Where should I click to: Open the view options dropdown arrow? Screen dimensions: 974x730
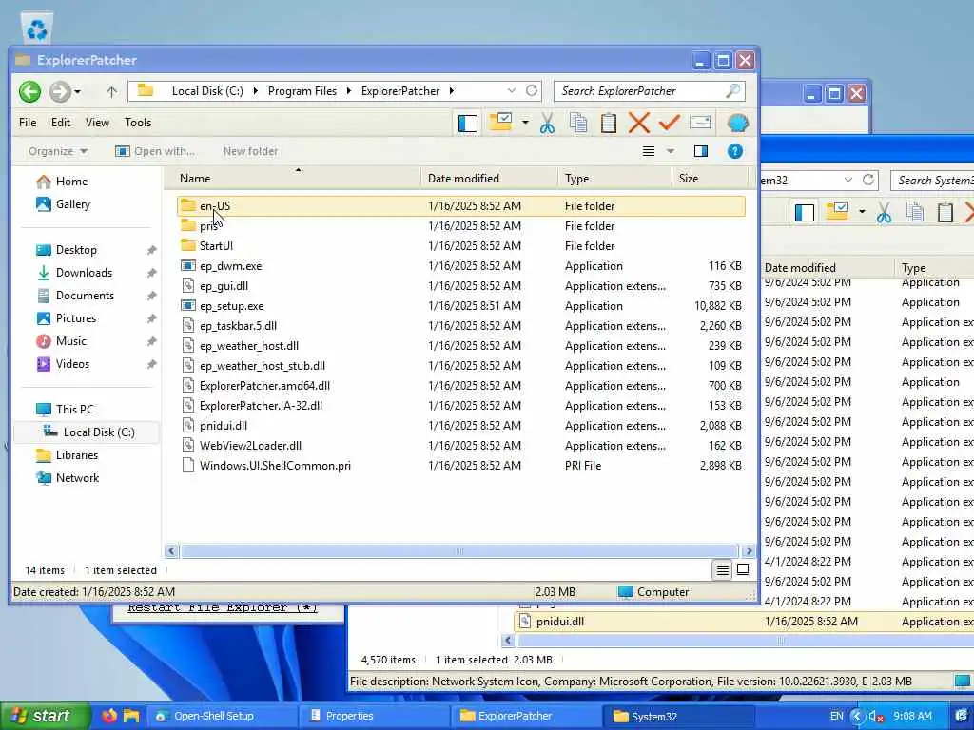click(x=671, y=151)
